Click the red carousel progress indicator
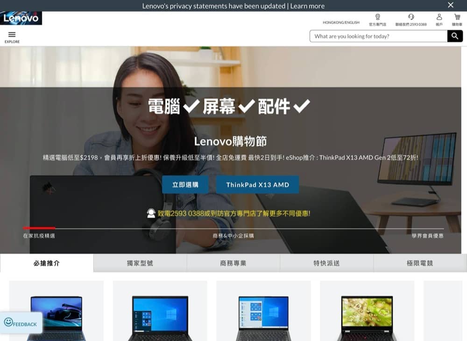The width and height of the screenshot is (467, 341). click(x=39, y=228)
